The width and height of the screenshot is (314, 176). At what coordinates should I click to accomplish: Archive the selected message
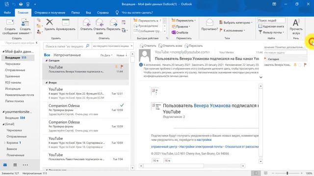(x=66, y=25)
